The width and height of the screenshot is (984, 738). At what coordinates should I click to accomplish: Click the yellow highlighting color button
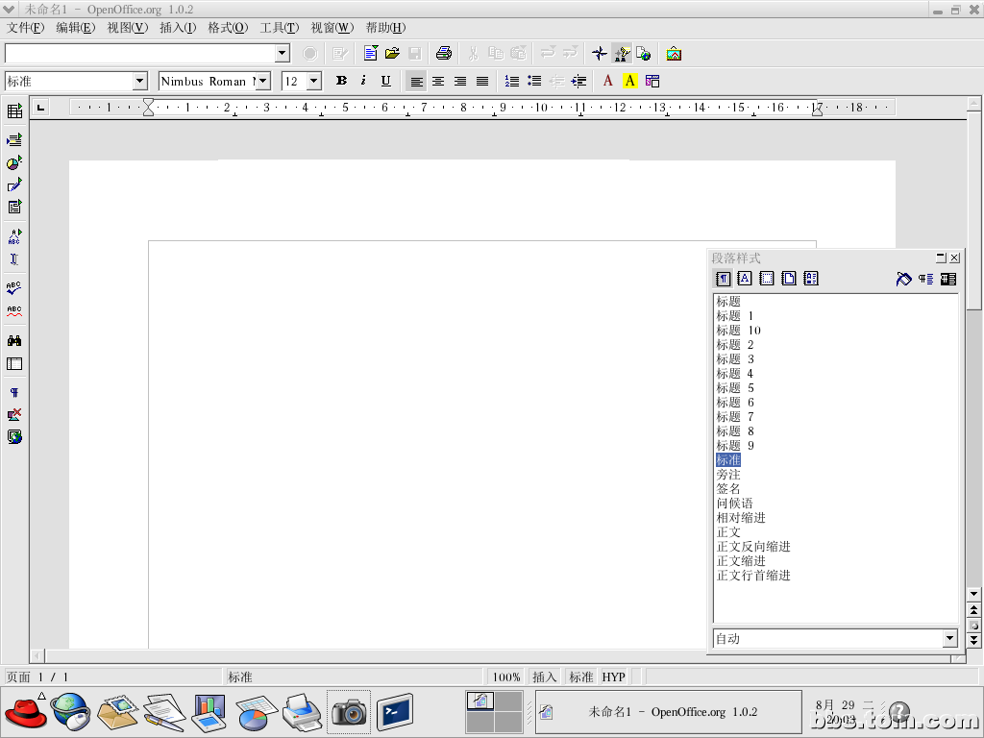[630, 82]
